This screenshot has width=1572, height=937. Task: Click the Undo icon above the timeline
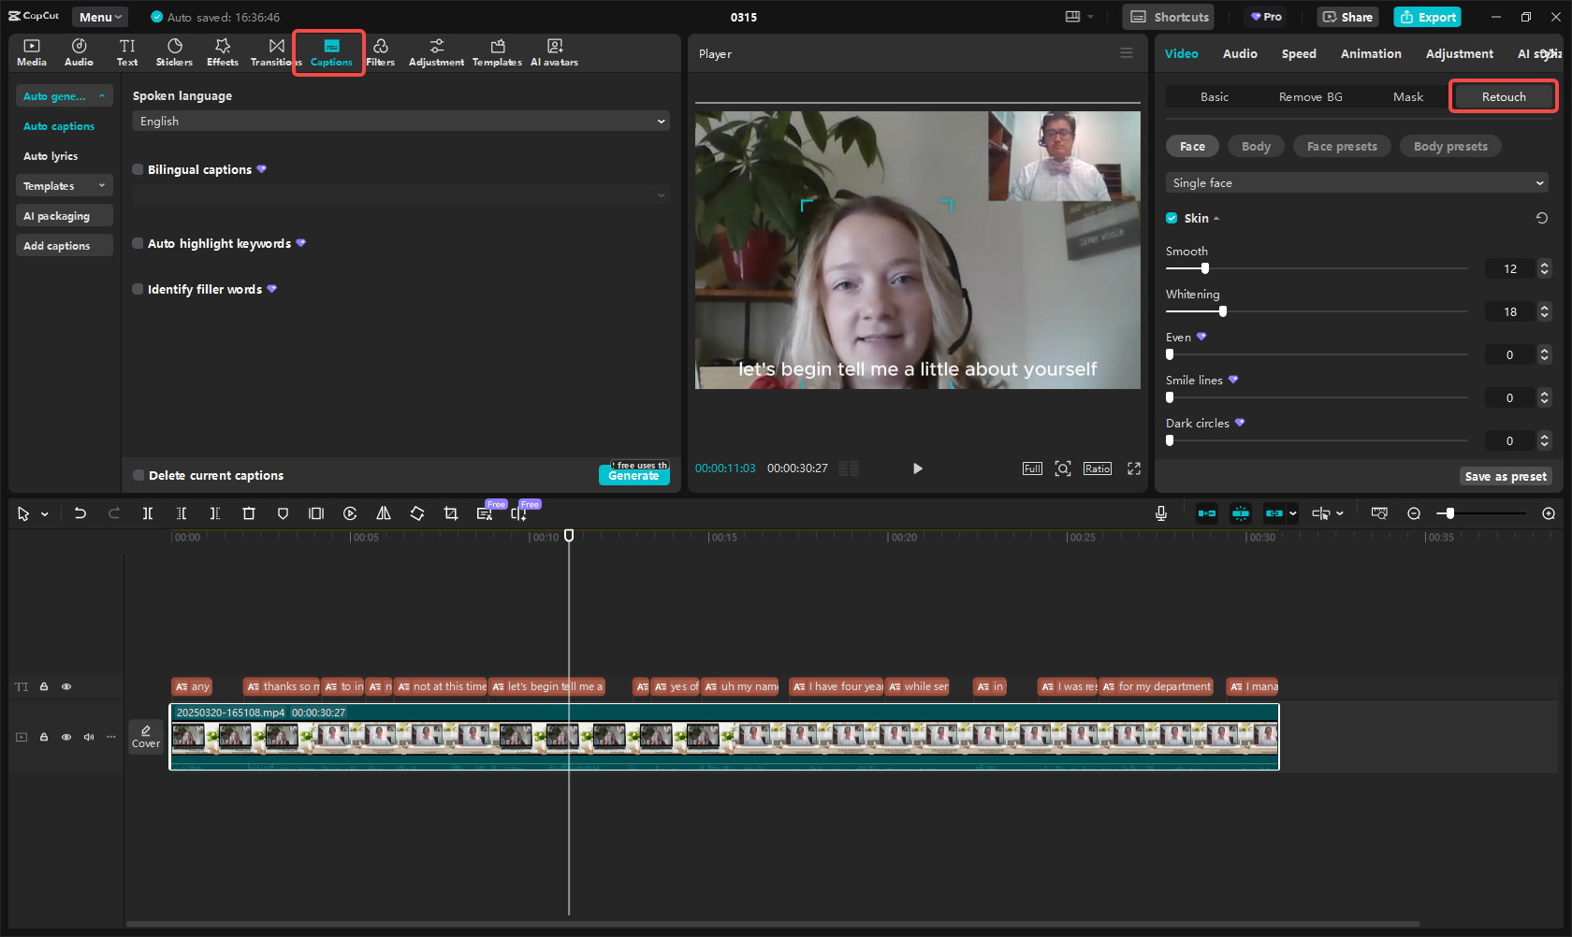(x=80, y=513)
